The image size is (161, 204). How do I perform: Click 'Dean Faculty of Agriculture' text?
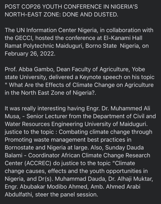pyautogui.click(x=93, y=69)
